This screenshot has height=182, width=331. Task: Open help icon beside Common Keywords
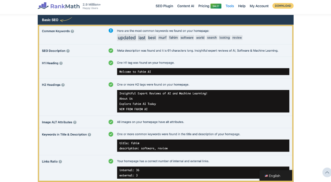tap(72, 31)
